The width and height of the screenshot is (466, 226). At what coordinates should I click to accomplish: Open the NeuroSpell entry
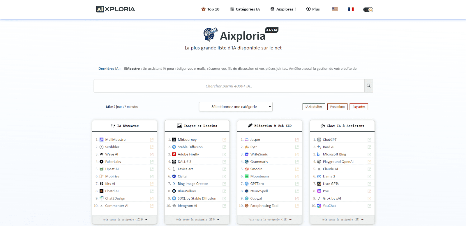tap(259, 191)
